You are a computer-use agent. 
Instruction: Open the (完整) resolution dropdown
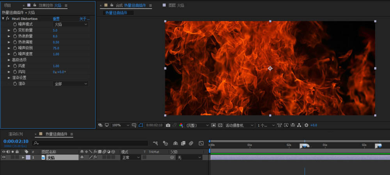coord(197,125)
